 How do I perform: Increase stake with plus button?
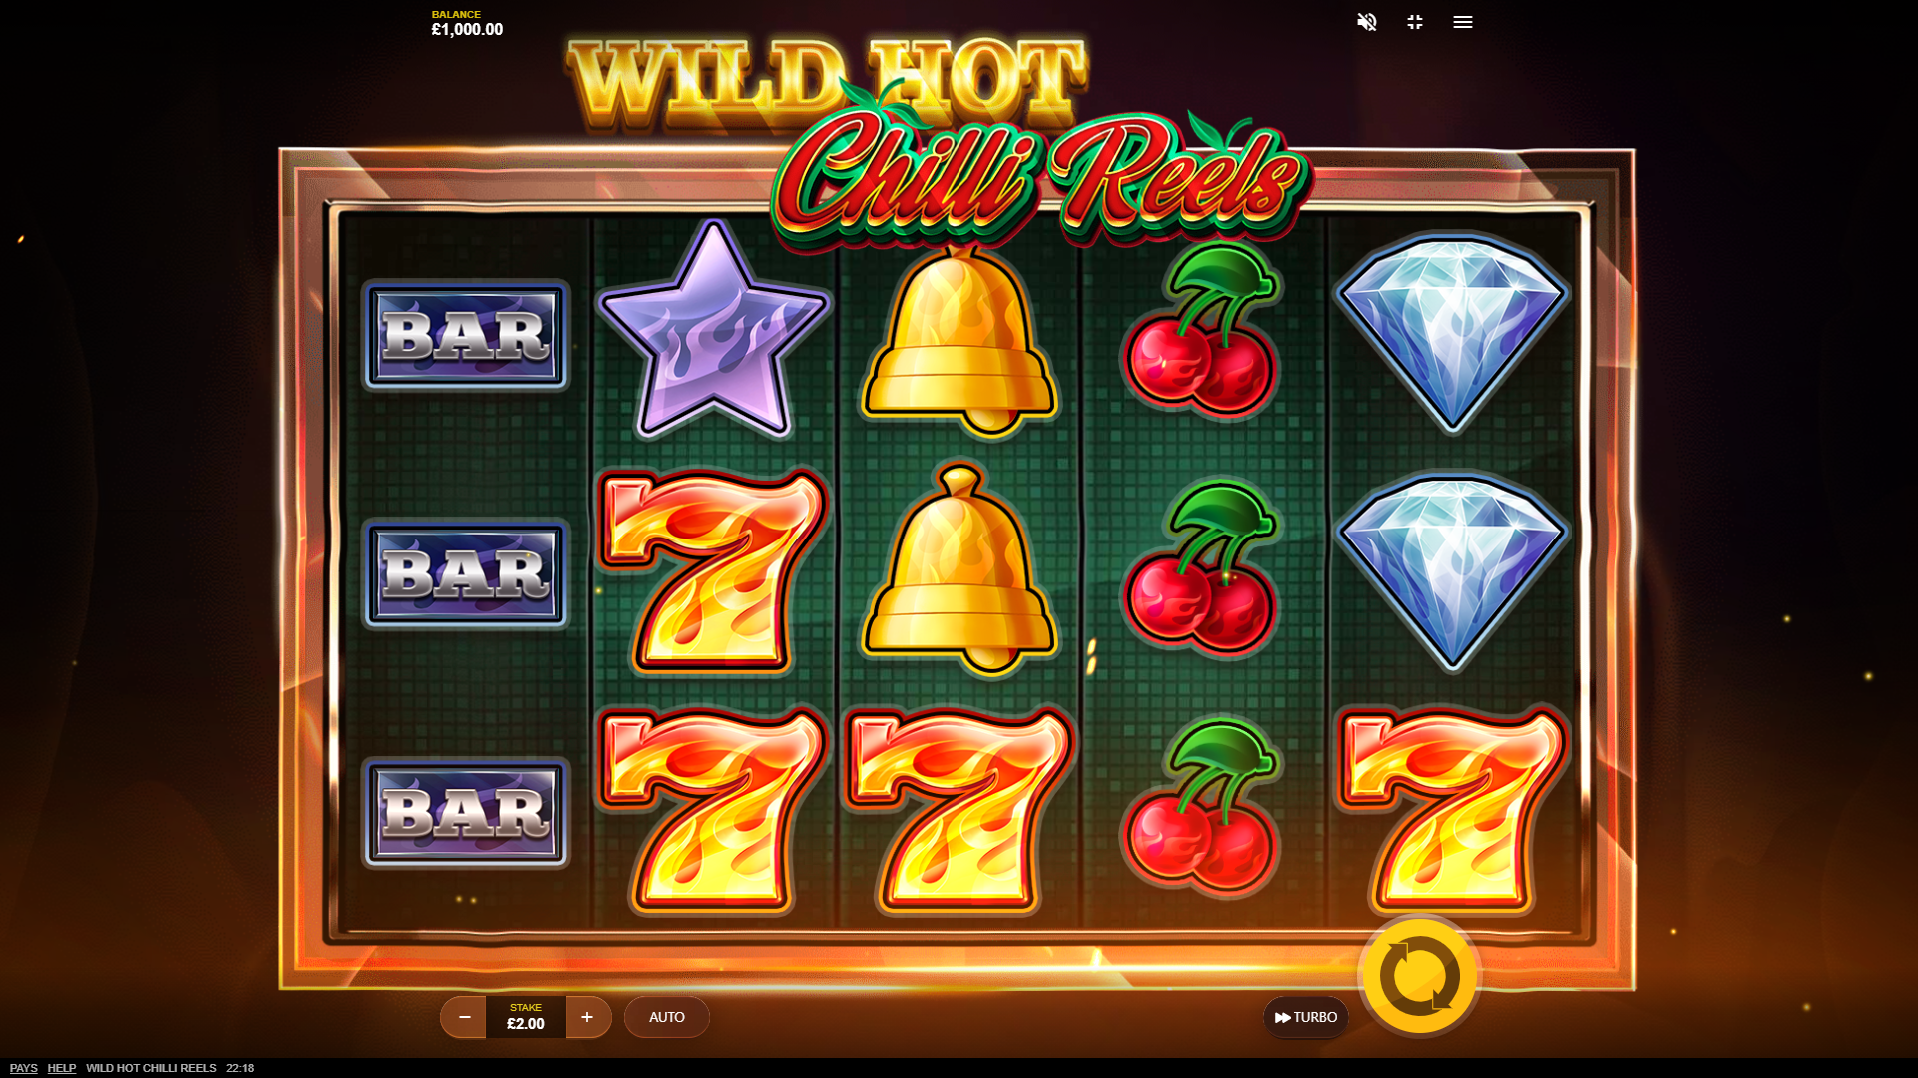587,1017
